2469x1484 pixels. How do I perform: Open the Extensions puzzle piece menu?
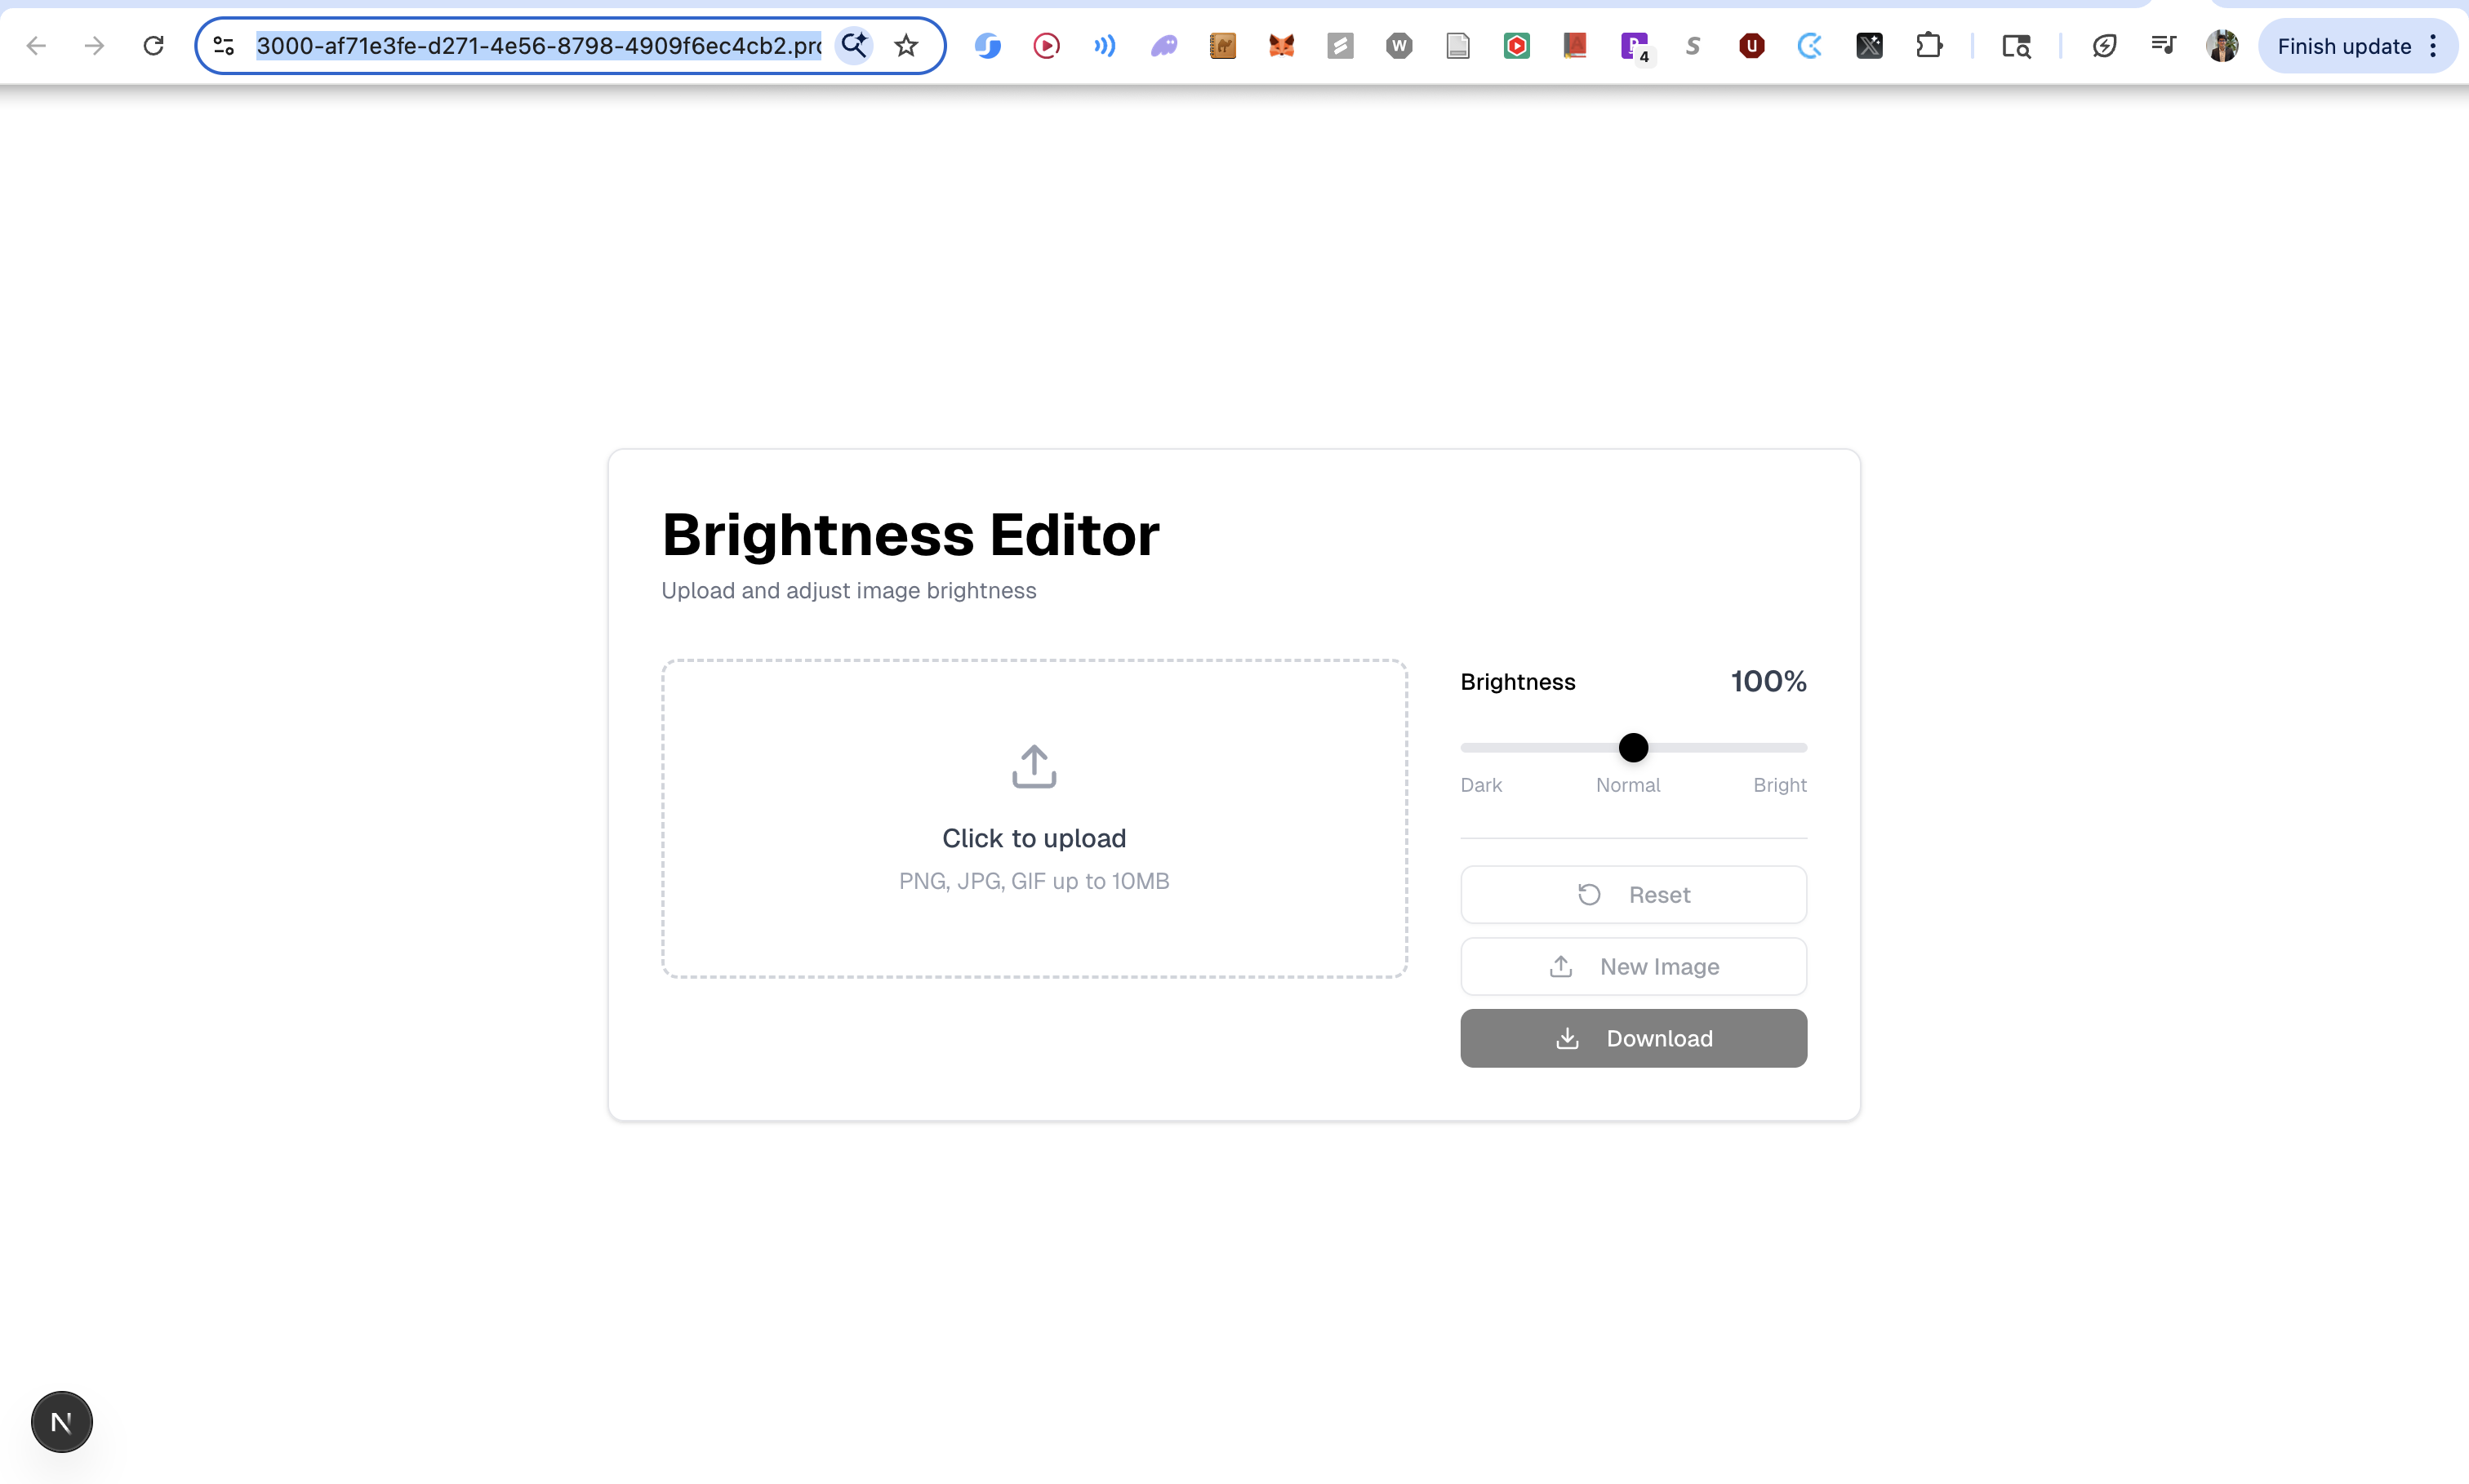1928,46
